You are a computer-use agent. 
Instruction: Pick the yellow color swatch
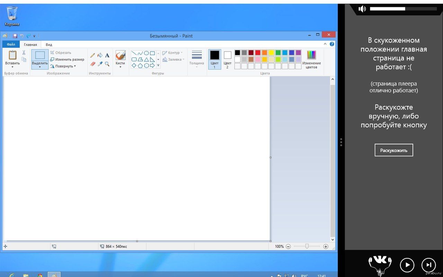[271, 53]
